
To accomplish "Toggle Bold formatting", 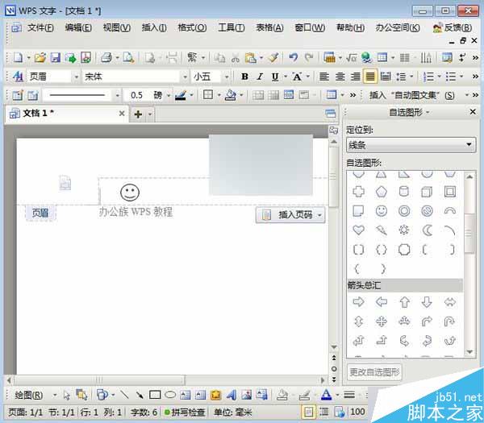I will coord(244,77).
